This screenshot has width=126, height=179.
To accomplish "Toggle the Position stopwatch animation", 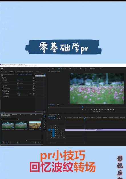I will coord(3,79).
